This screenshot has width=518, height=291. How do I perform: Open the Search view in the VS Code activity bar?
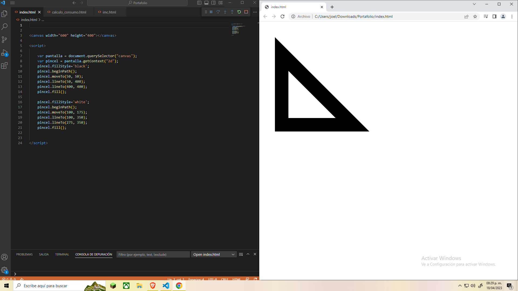4,27
